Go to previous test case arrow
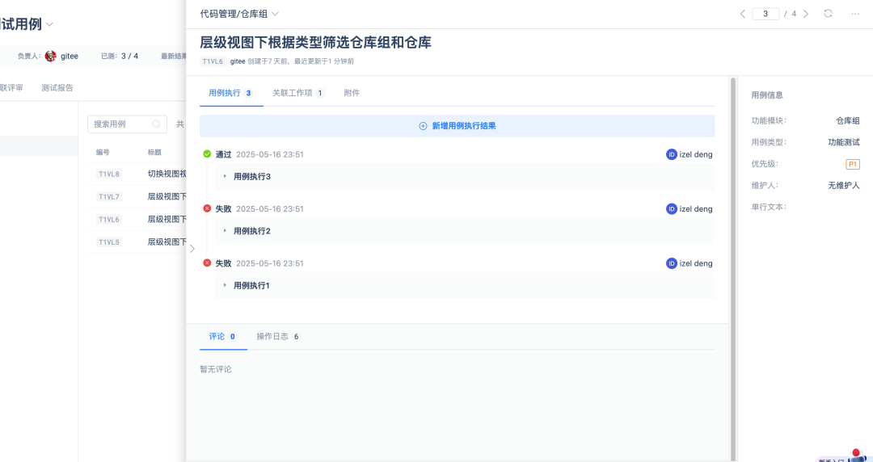The height and width of the screenshot is (462, 873). 742,14
